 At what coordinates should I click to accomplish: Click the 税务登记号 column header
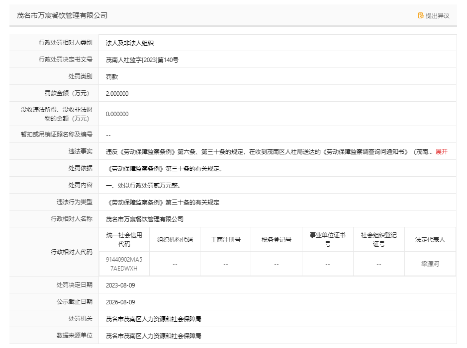(x=277, y=240)
